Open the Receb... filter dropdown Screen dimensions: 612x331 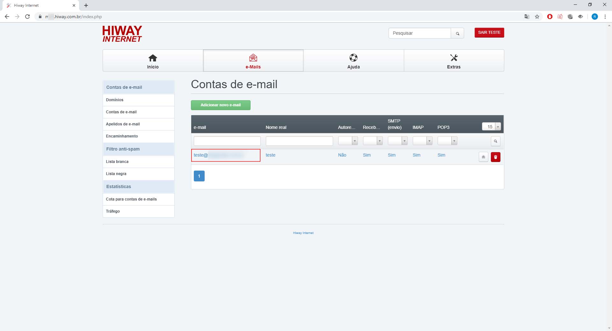click(x=373, y=141)
